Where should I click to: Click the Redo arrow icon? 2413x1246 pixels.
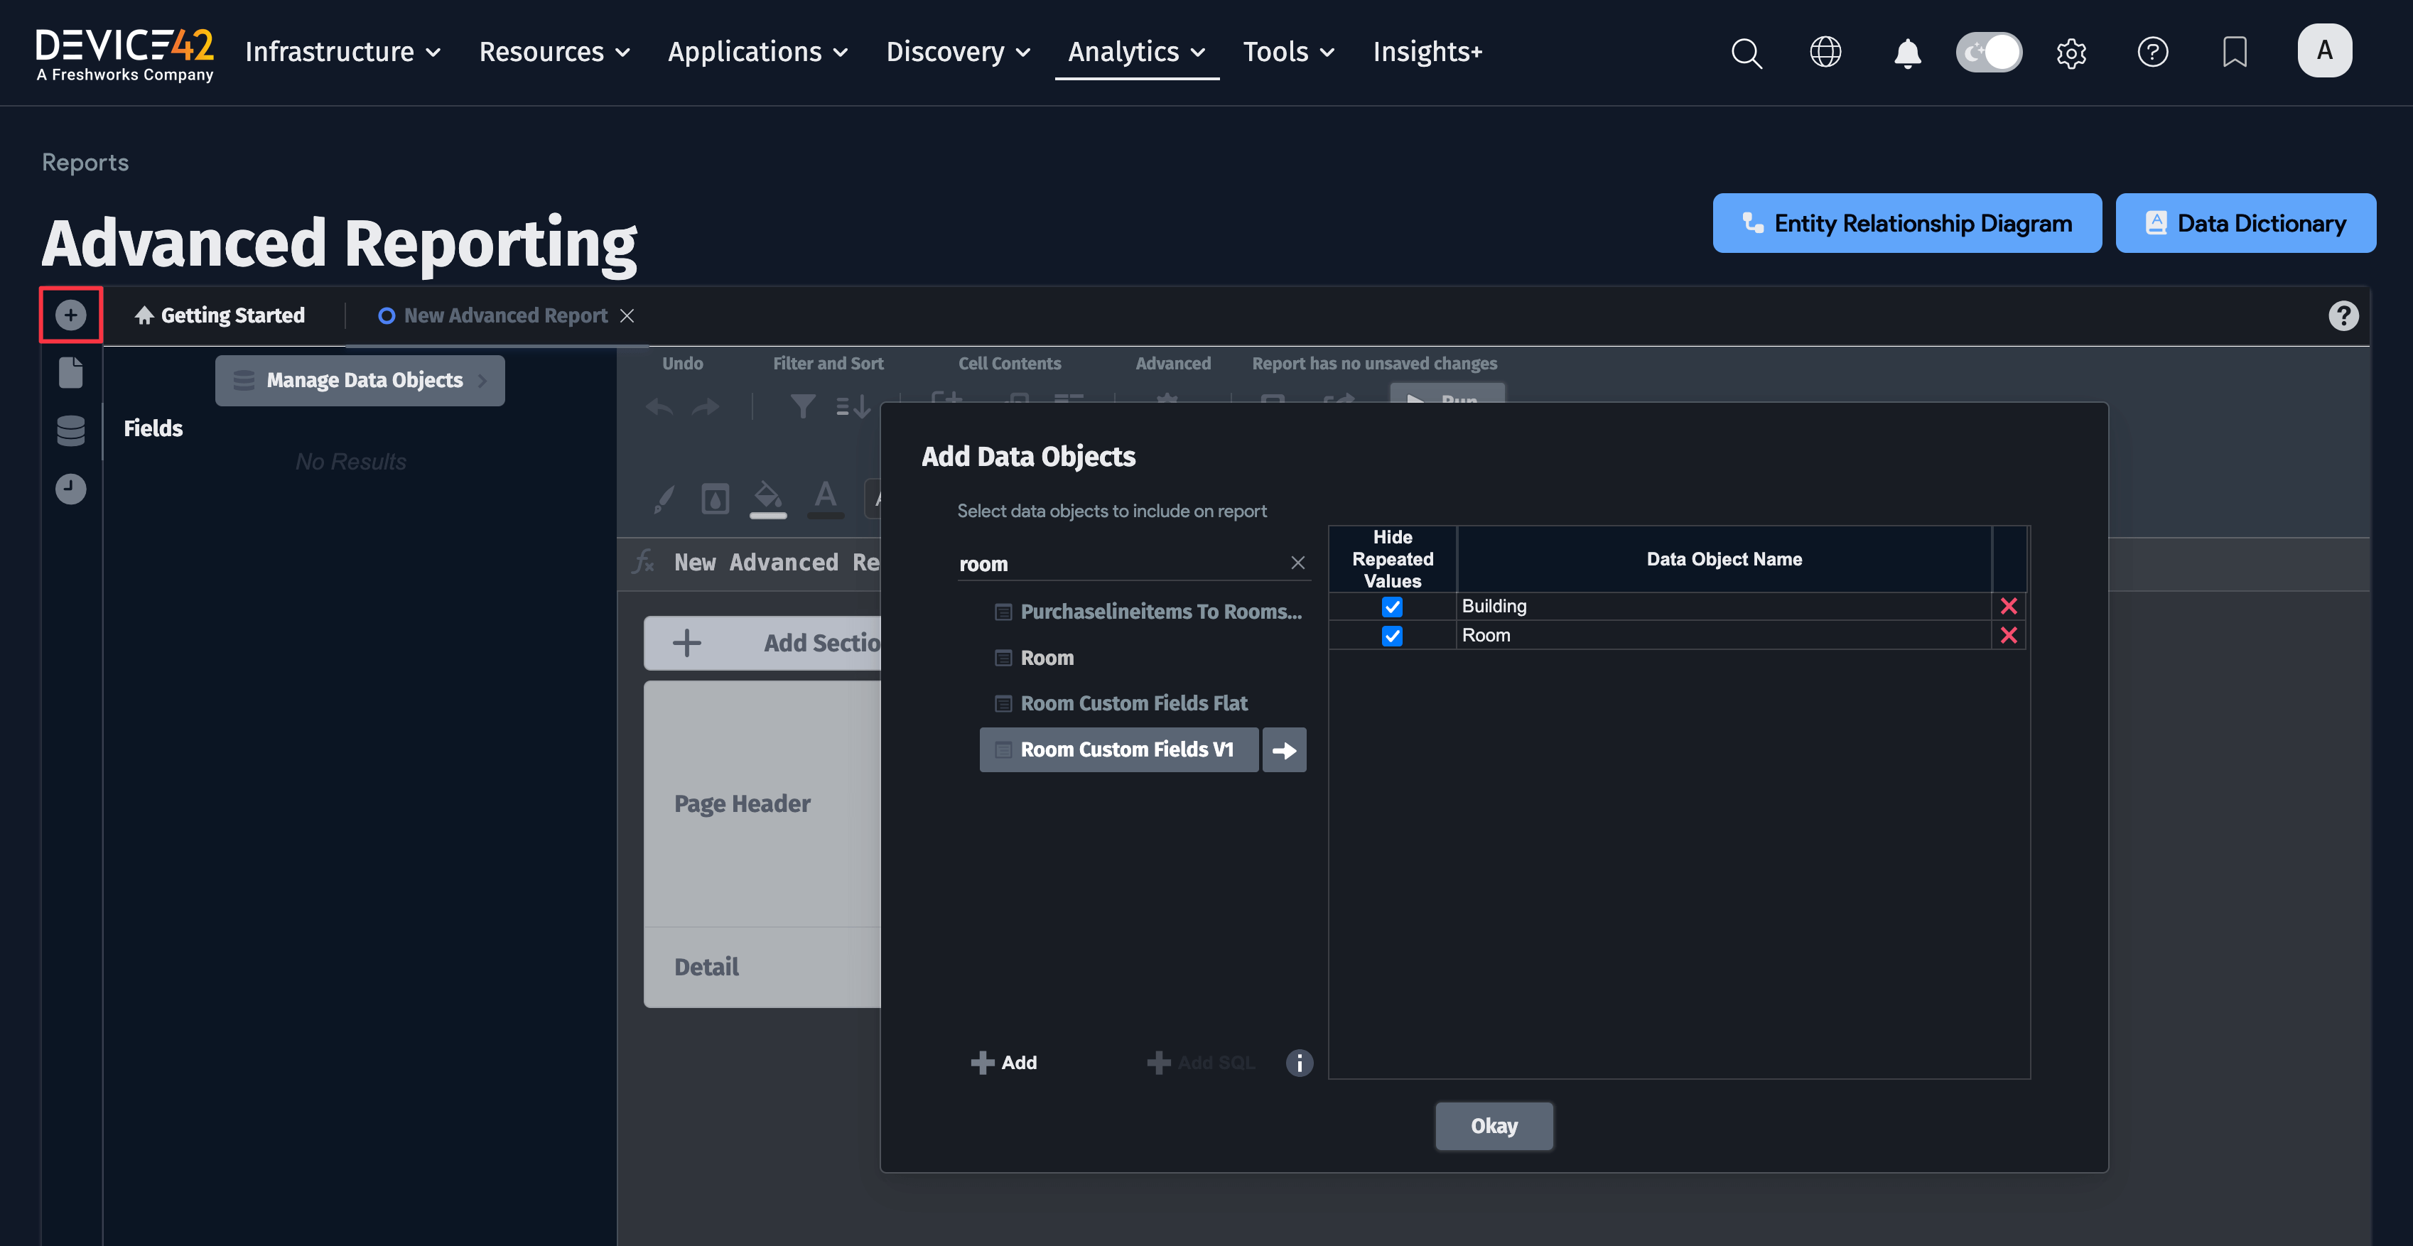(x=706, y=406)
